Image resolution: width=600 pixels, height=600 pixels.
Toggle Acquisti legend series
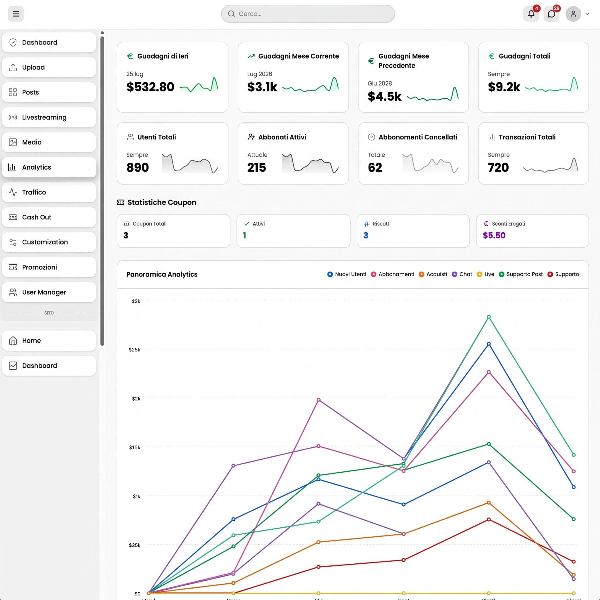(433, 274)
